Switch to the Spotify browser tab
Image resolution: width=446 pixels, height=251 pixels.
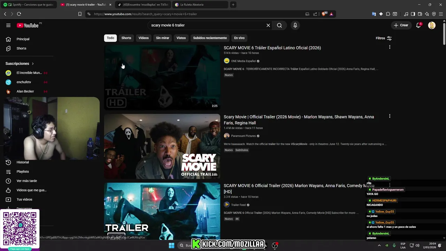pyautogui.click(x=28, y=5)
